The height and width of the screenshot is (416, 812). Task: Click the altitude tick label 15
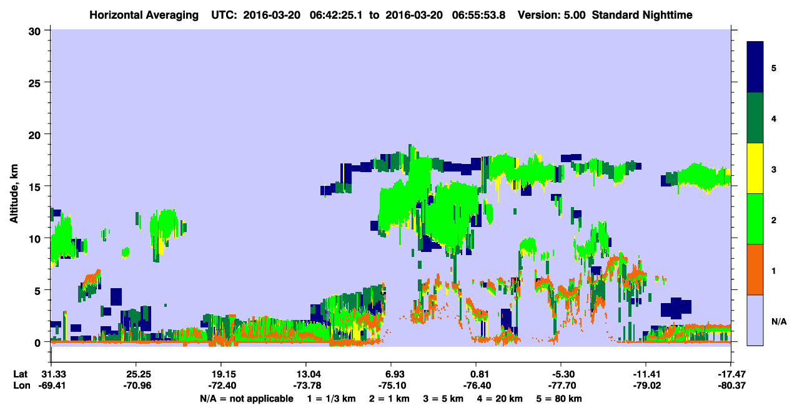pos(36,186)
